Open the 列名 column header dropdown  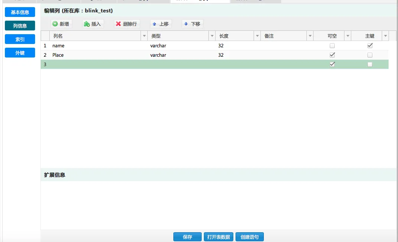click(144, 36)
